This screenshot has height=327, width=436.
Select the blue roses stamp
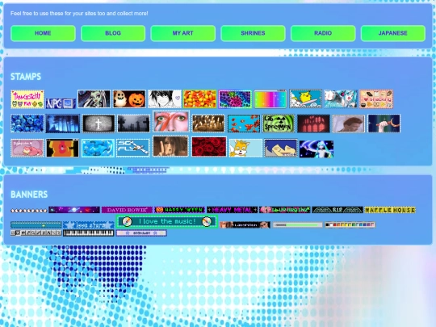pos(27,124)
